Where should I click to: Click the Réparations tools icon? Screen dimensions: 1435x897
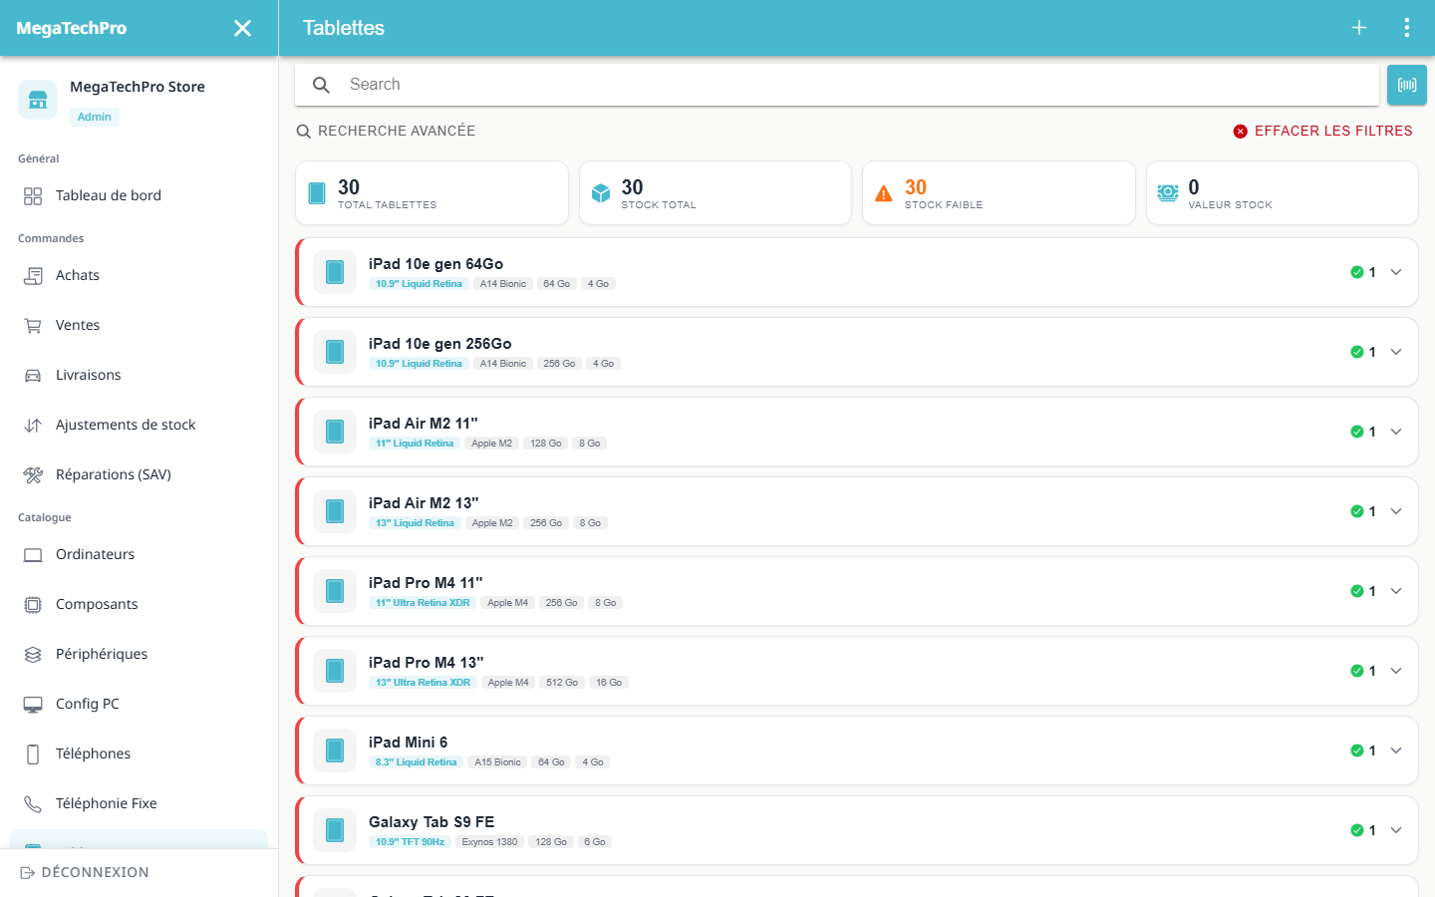point(33,474)
